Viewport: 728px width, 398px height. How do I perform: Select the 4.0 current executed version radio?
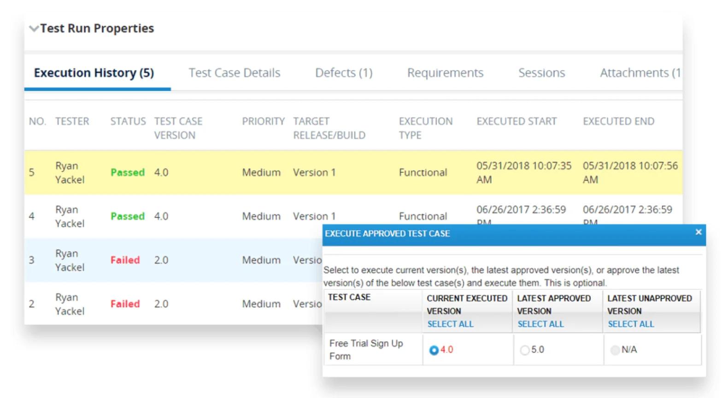[x=434, y=350]
